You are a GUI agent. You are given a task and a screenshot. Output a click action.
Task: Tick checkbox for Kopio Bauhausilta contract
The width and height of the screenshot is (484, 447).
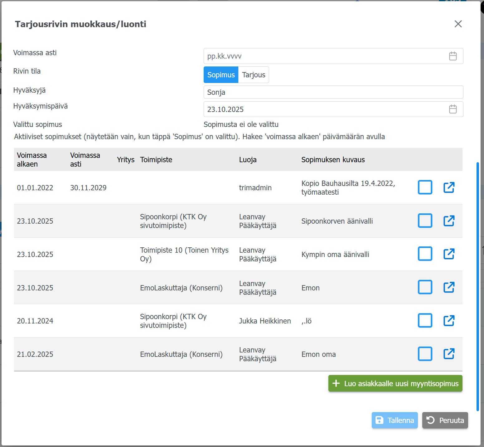point(425,187)
